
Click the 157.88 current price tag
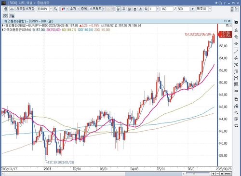(225, 34)
